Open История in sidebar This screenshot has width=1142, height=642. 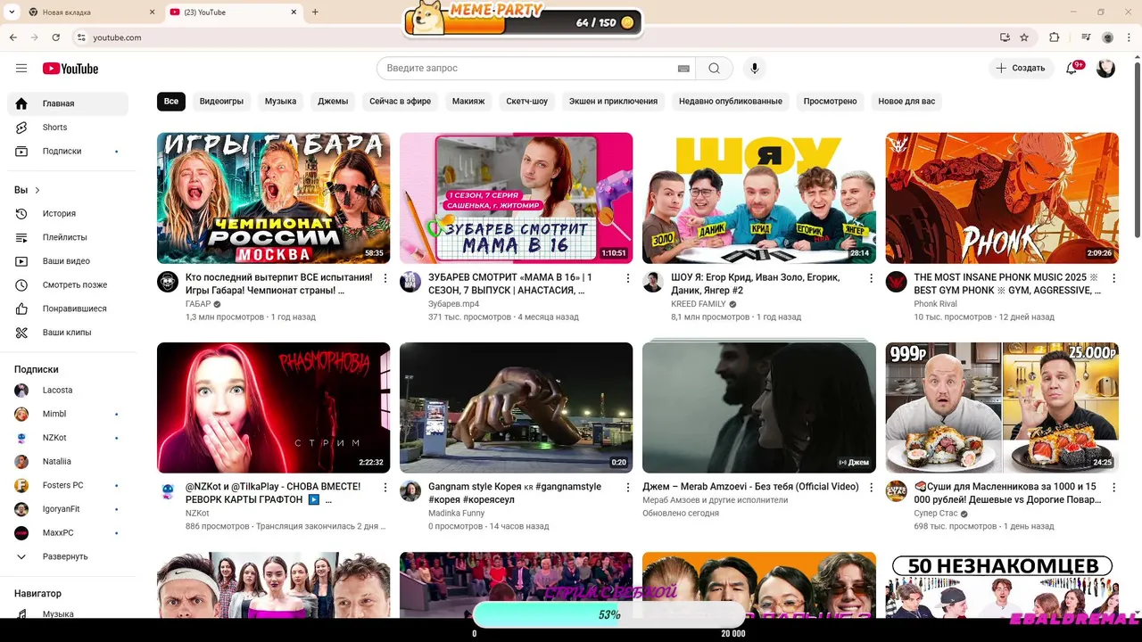(x=68, y=214)
